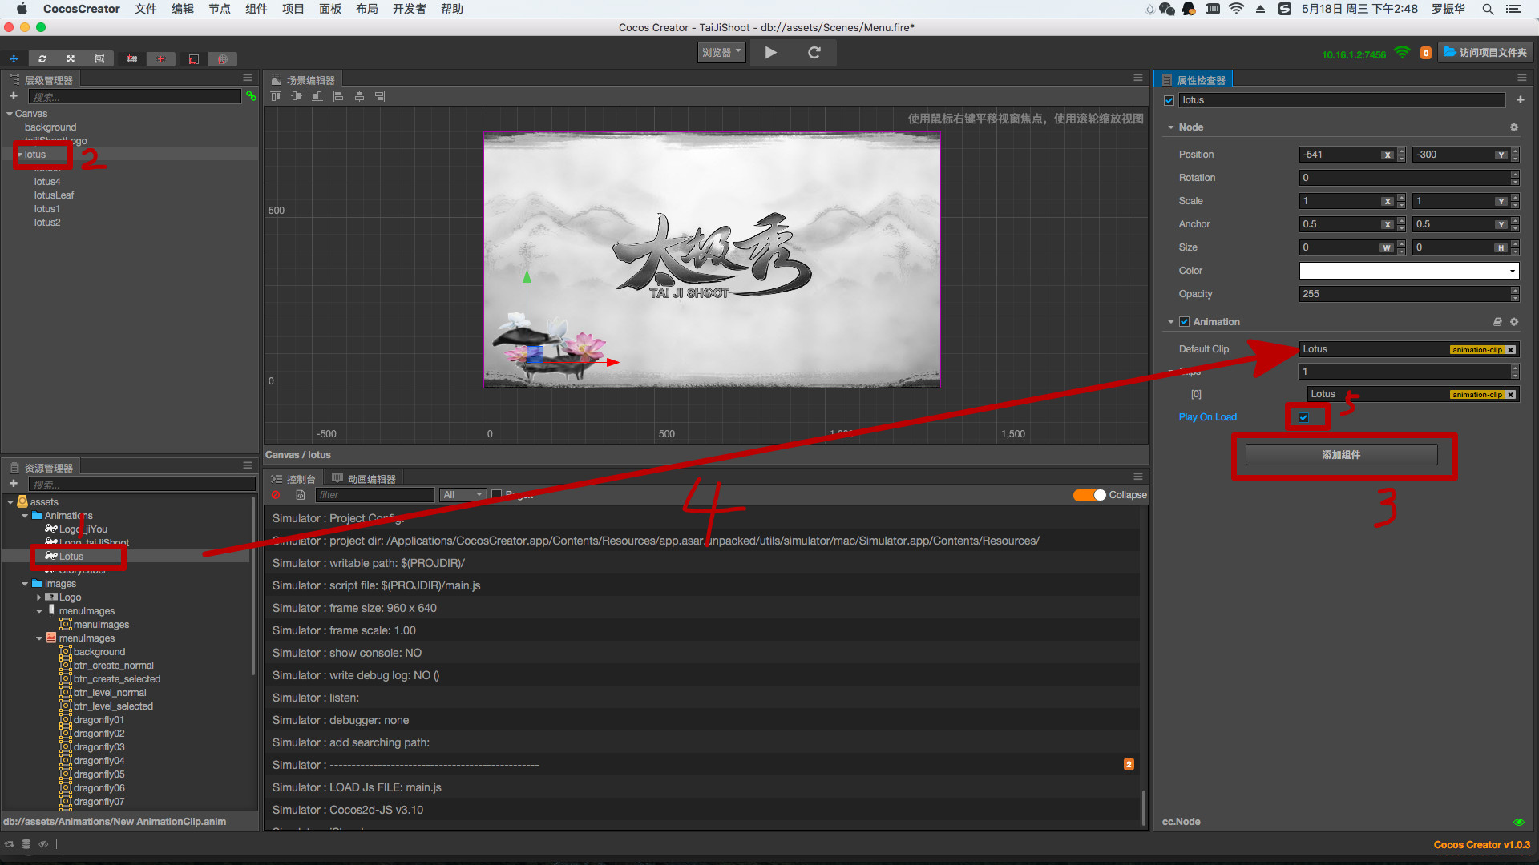Uncheck the Animation component enabled checkbox
Screen dimensions: 1539x865
[x=1184, y=322]
